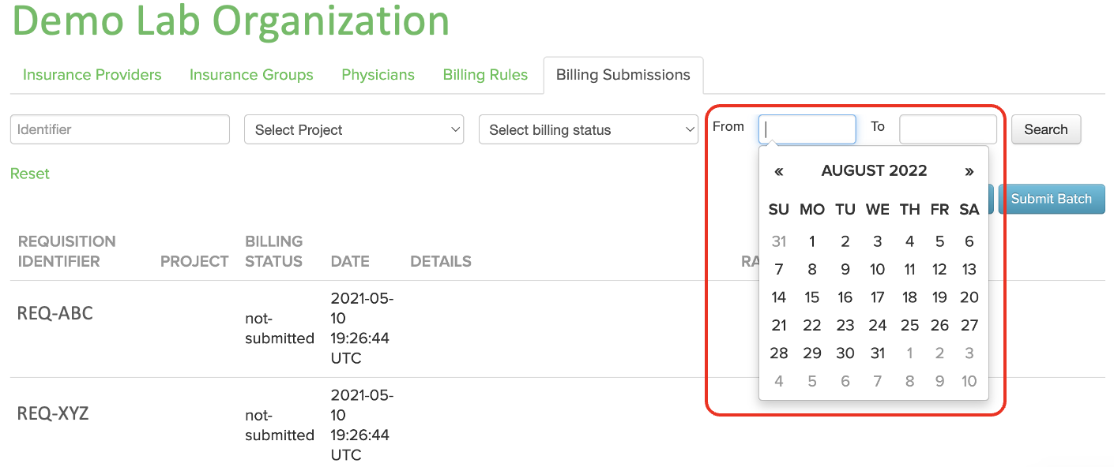
Task: Select the Billing Submissions tab
Action: point(623,75)
